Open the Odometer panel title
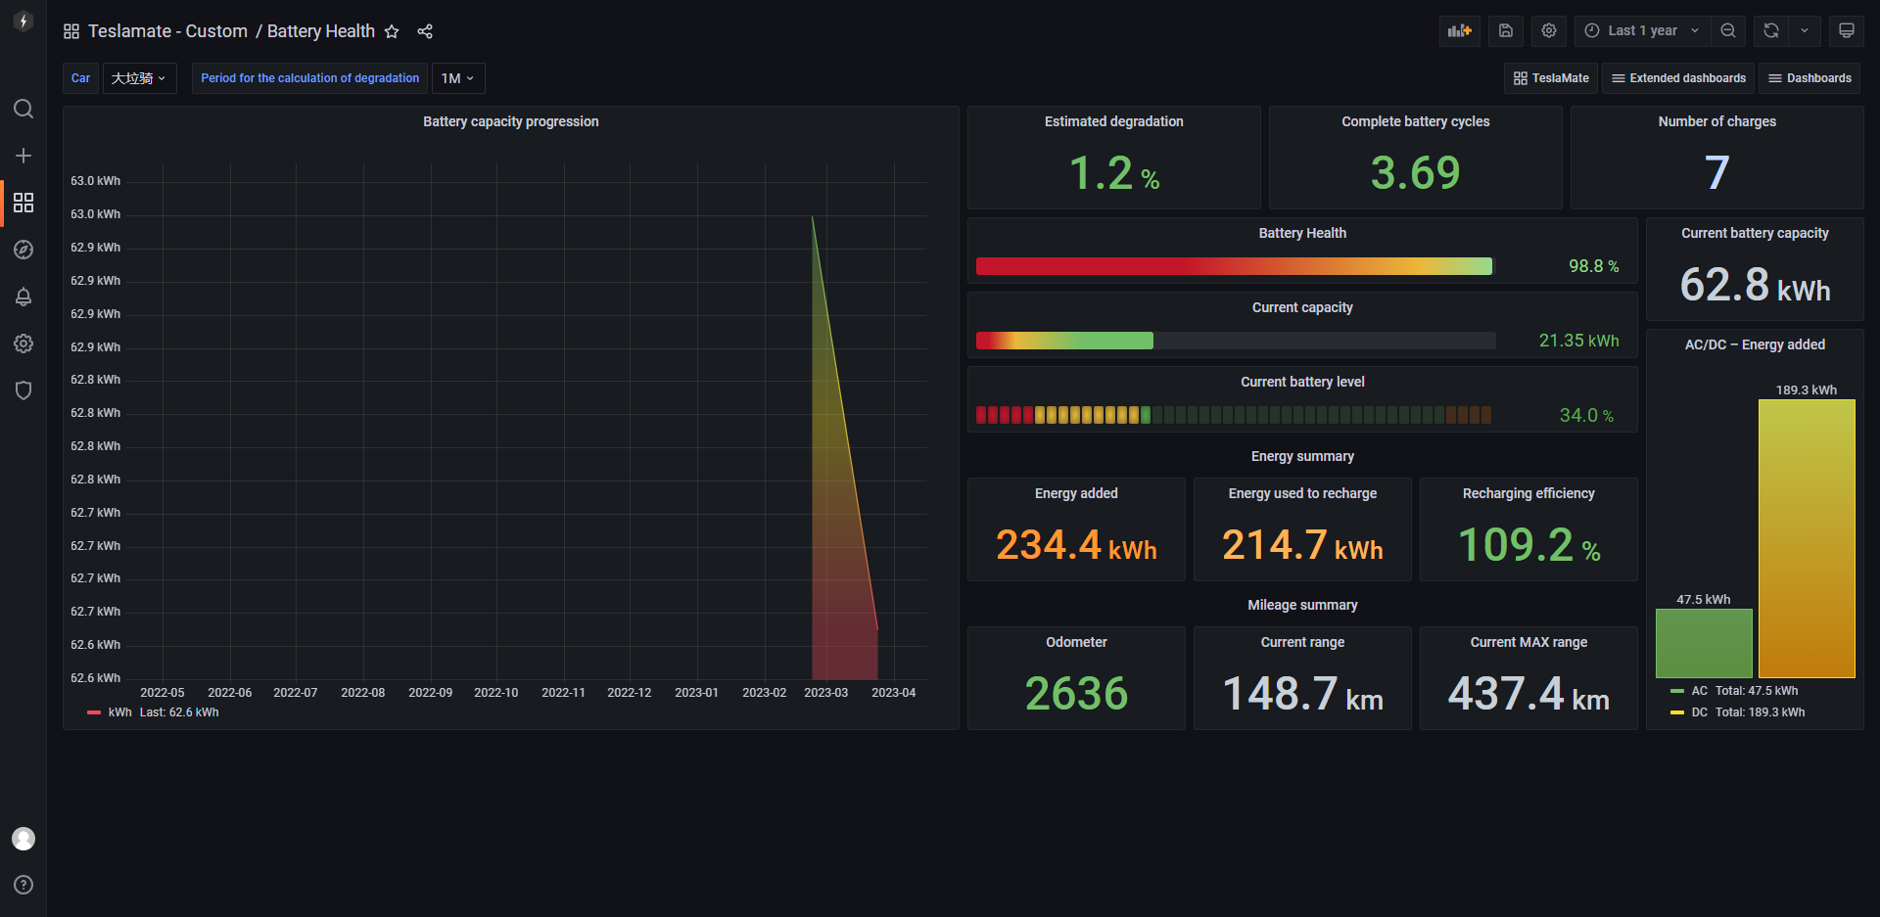This screenshot has width=1880, height=917. pos(1076,642)
